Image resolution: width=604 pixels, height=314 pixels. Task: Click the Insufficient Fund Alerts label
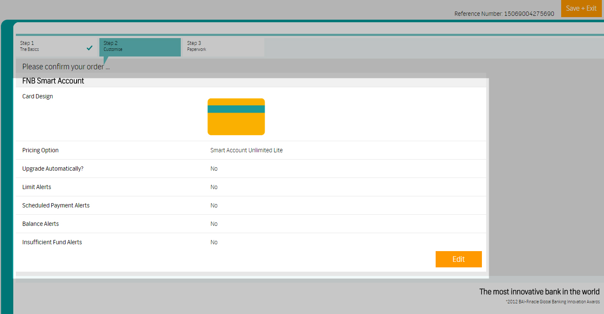tap(52, 242)
